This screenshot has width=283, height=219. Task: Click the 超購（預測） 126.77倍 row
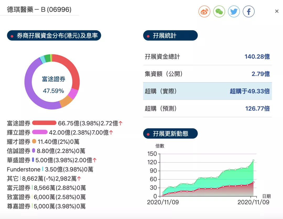point(207,108)
